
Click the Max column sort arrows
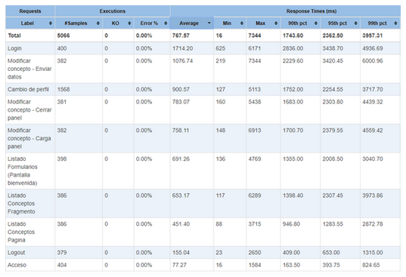coord(276,23)
